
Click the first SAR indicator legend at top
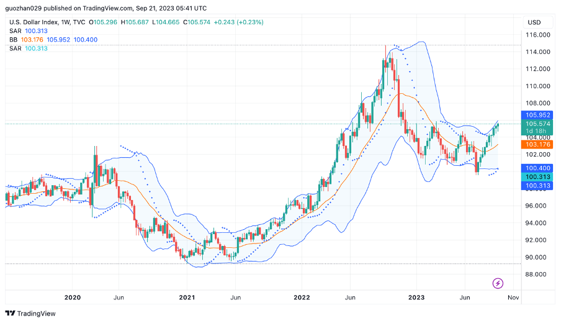16,31
